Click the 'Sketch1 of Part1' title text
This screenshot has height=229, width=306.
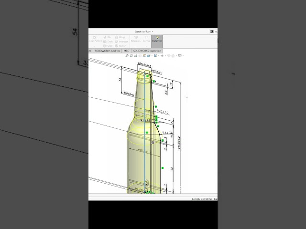(144, 31)
